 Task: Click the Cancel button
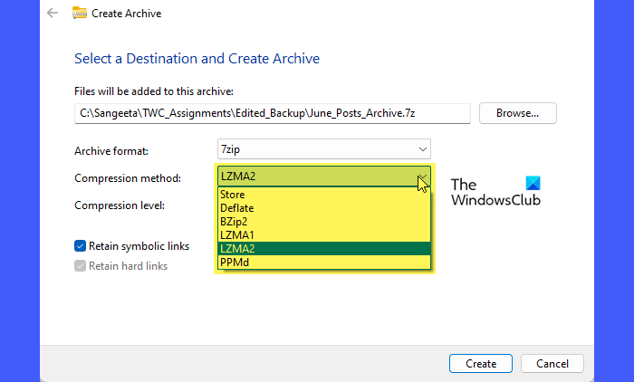552,363
